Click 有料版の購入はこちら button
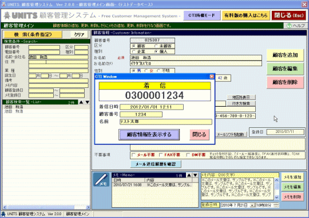 245,15
